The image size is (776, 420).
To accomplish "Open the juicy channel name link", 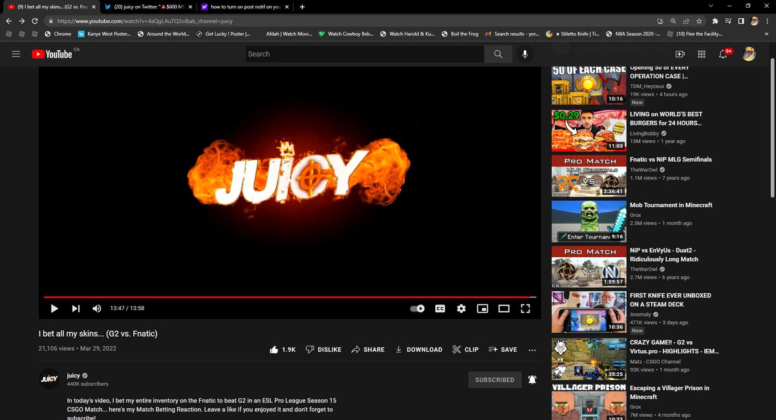I will coord(73,375).
